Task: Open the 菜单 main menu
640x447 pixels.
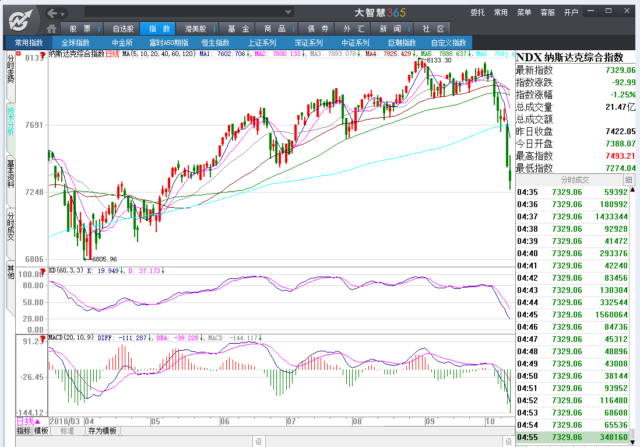Action: point(523,13)
